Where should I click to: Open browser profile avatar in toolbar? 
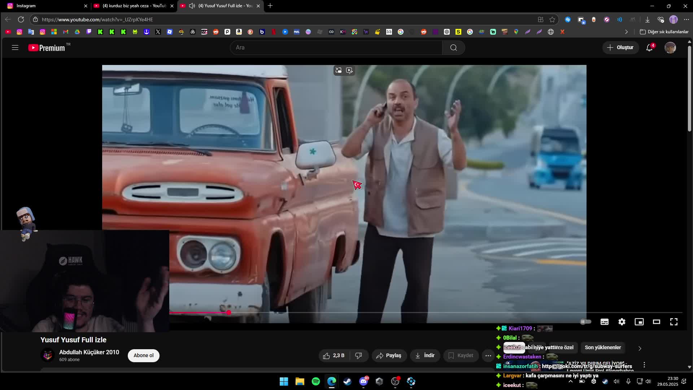click(674, 19)
